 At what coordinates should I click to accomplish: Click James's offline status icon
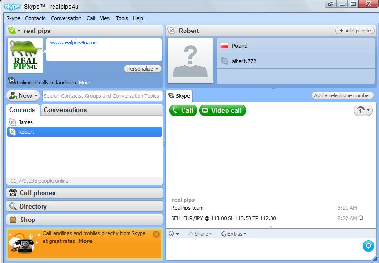point(12,122)
